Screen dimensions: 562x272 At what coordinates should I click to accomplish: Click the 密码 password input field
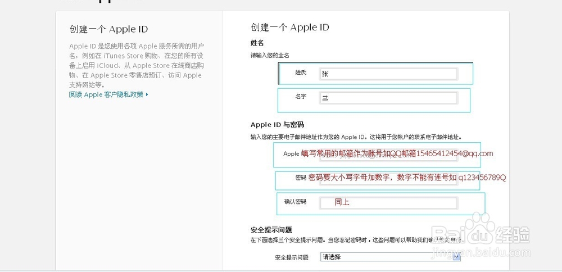pyautogui.click(x=388, y=179)
